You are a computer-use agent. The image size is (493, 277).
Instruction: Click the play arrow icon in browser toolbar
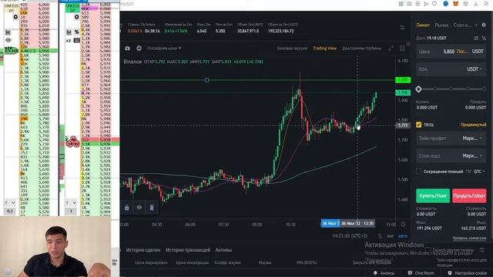coord(426,4)
